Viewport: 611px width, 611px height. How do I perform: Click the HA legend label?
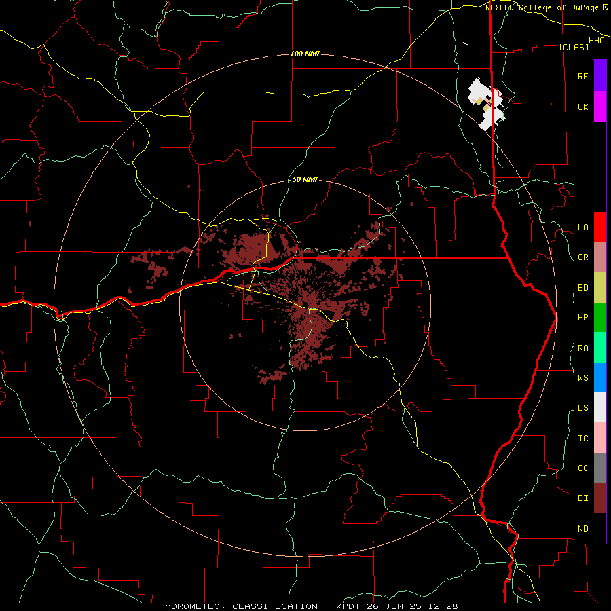[582, 227]
